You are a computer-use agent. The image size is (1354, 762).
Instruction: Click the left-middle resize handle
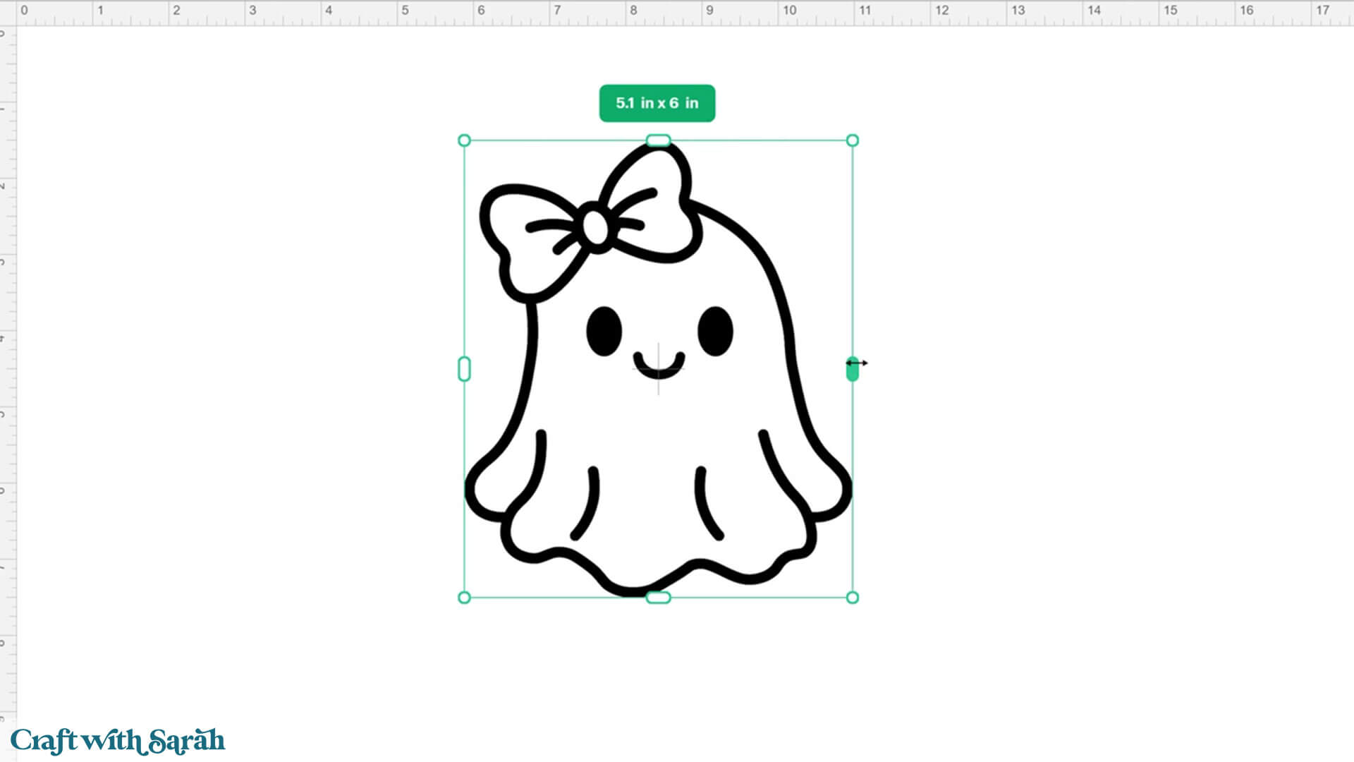click(464, 369)
